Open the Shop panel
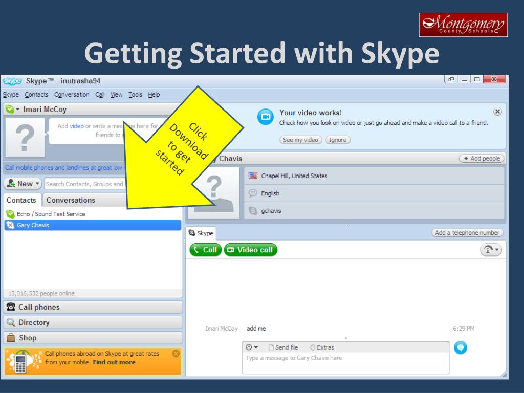This screenshot has height=393, width=524. 93,338
